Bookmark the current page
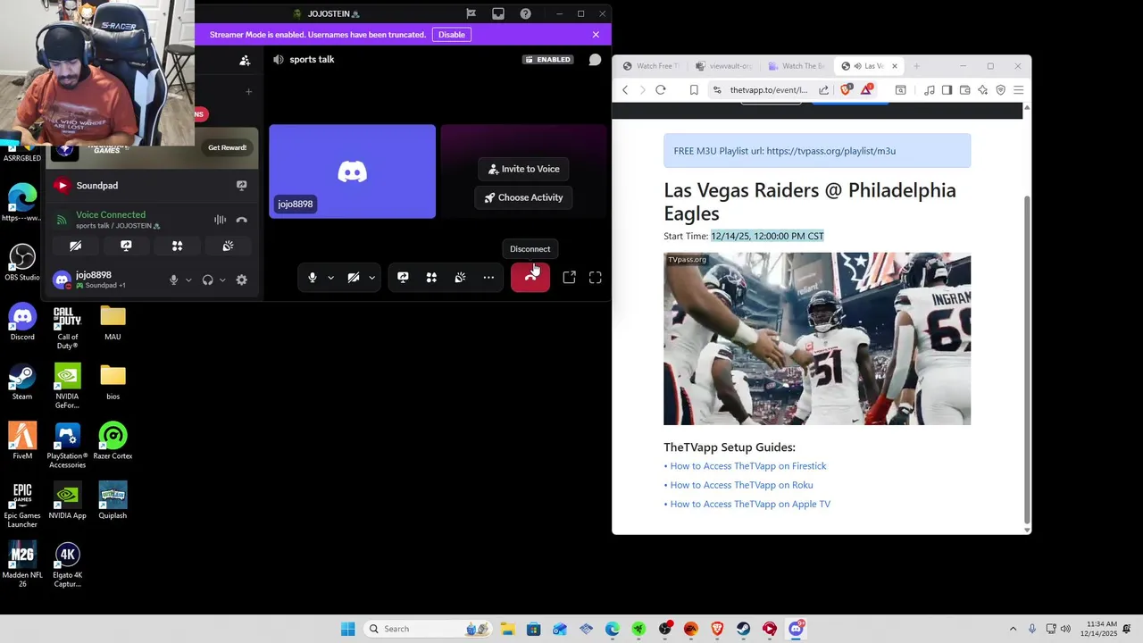Image resolution: width=1143 pixels, height=643 pixels. tap(694, 90)
